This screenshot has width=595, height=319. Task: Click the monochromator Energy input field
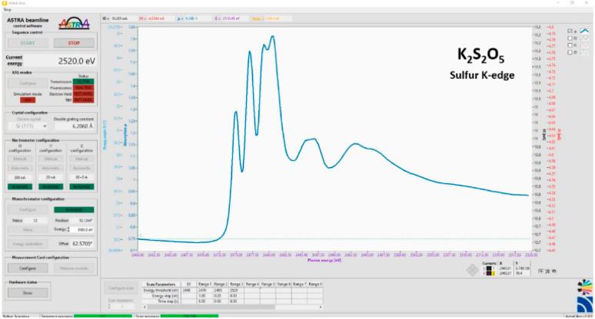83,229
